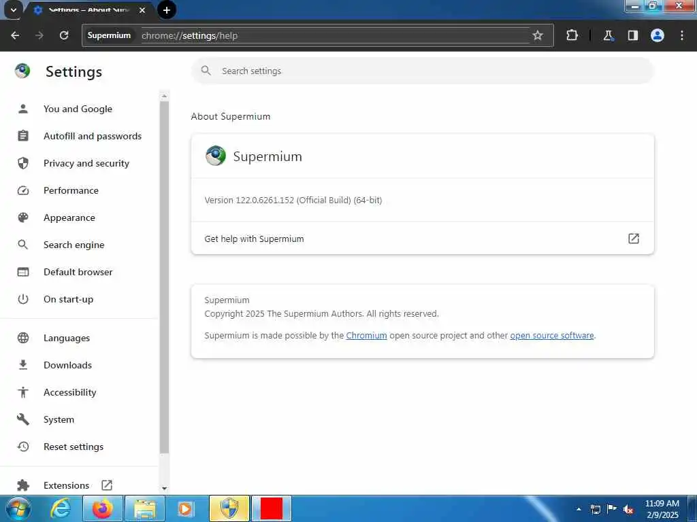Image resolution: width=697 pixels, height=522 pixels.
Task: Click the external link icon beside Extensions
Action: (x=107, y=485)
